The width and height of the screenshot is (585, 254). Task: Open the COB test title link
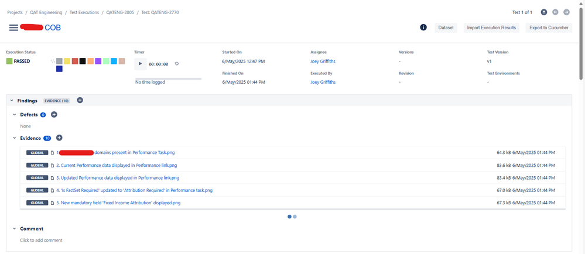point(53,28)
